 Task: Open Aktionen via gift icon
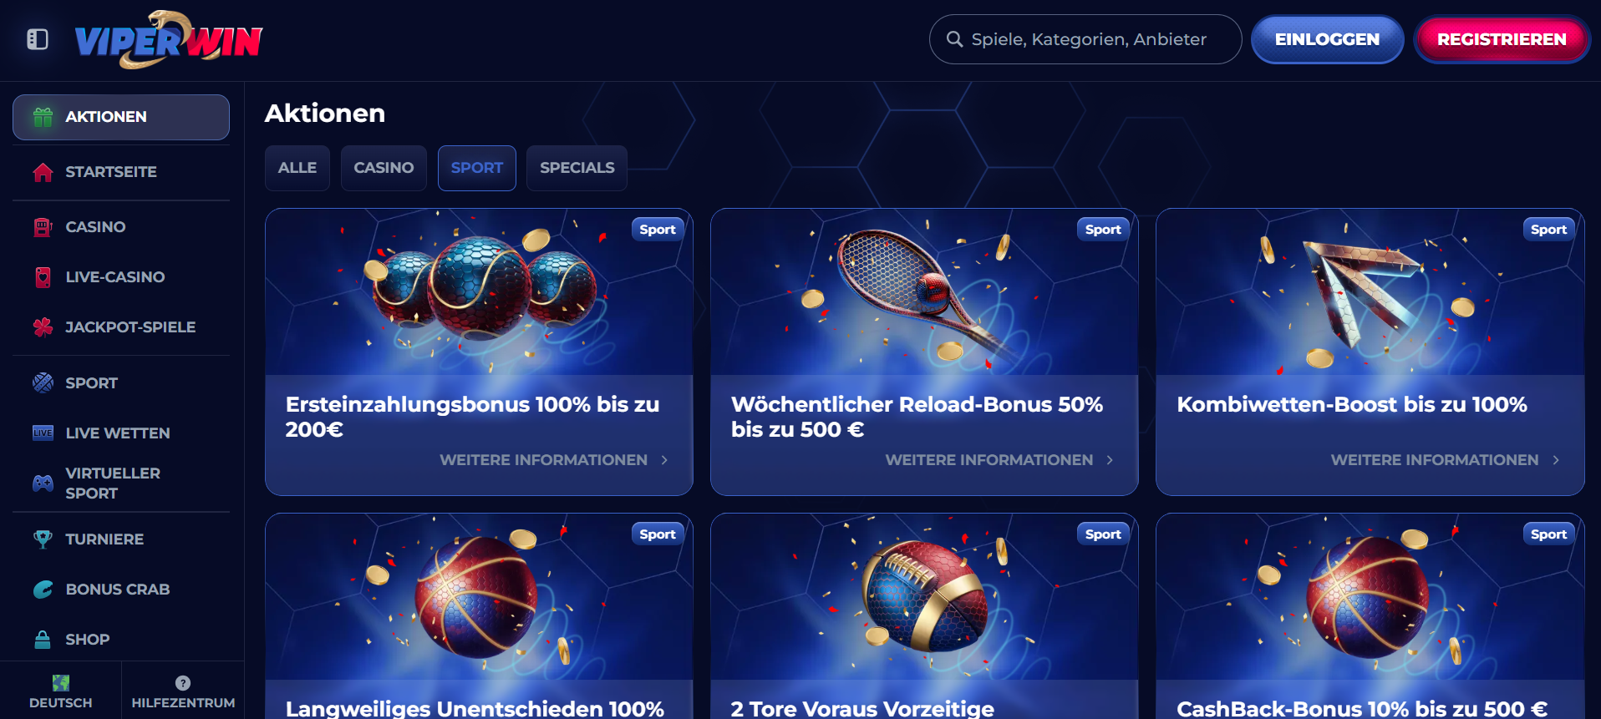point(43,117)
